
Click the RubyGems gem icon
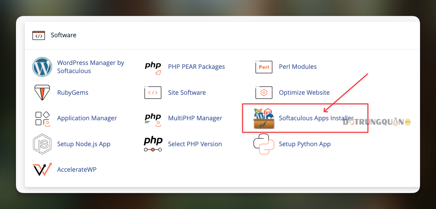click(42, 93)
